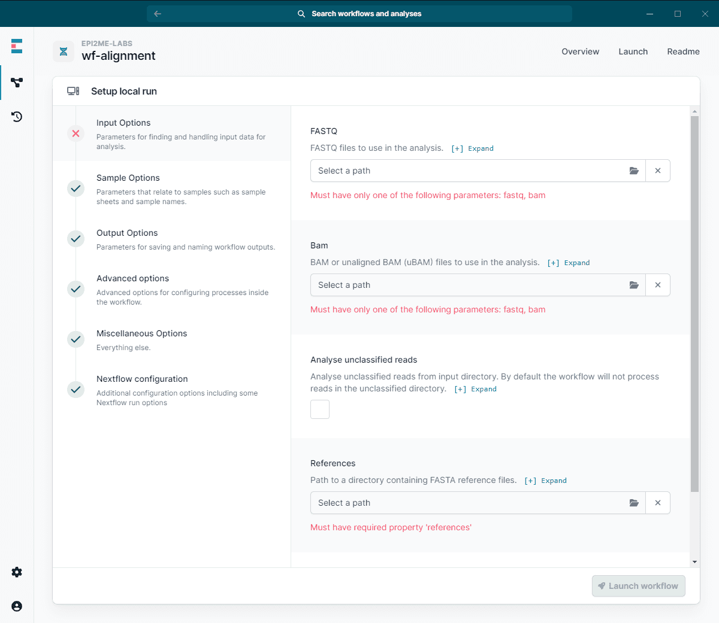Open the Readme tab

683,51
